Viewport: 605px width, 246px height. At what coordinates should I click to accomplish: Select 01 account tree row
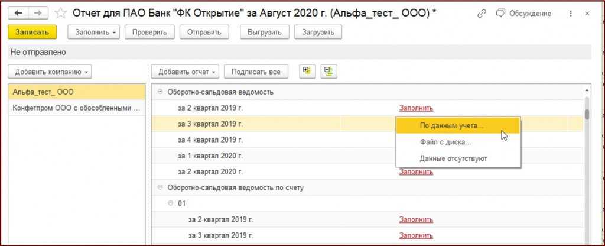click(368, 203)
